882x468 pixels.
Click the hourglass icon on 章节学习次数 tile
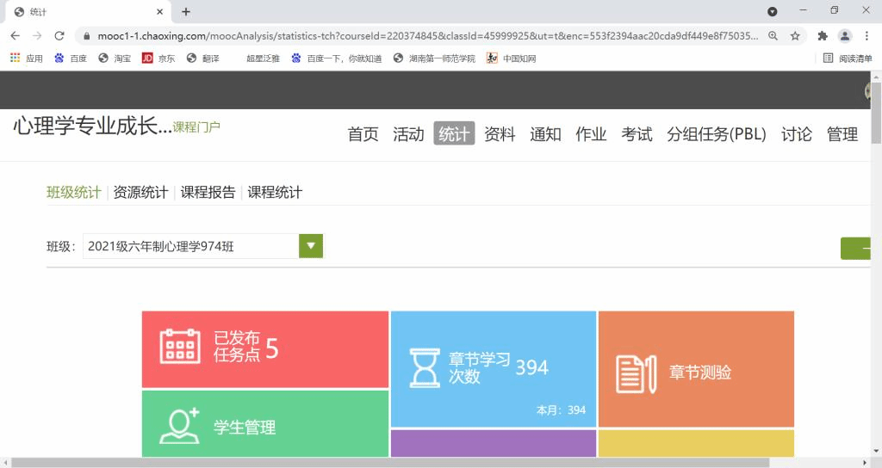[x=424, y=368]
